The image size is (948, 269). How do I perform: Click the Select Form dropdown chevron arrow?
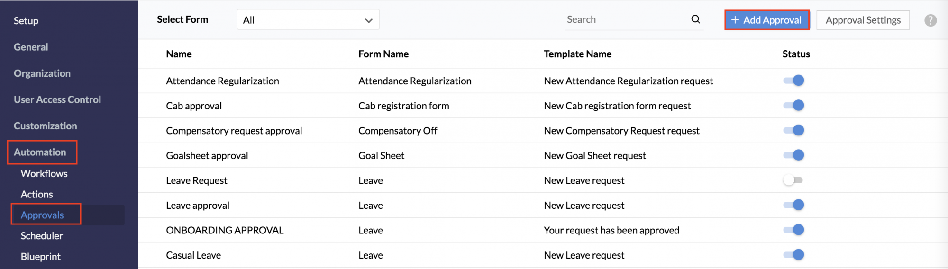[x=368, y=20]
